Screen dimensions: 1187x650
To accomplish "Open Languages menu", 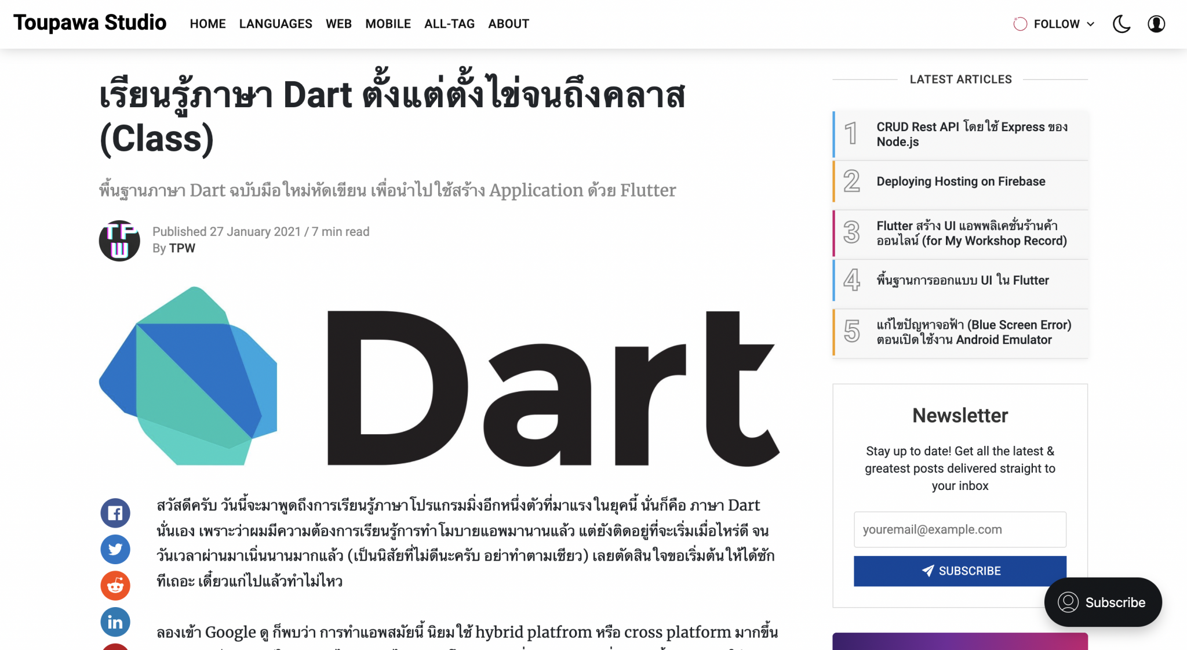I will coord(275,24).
